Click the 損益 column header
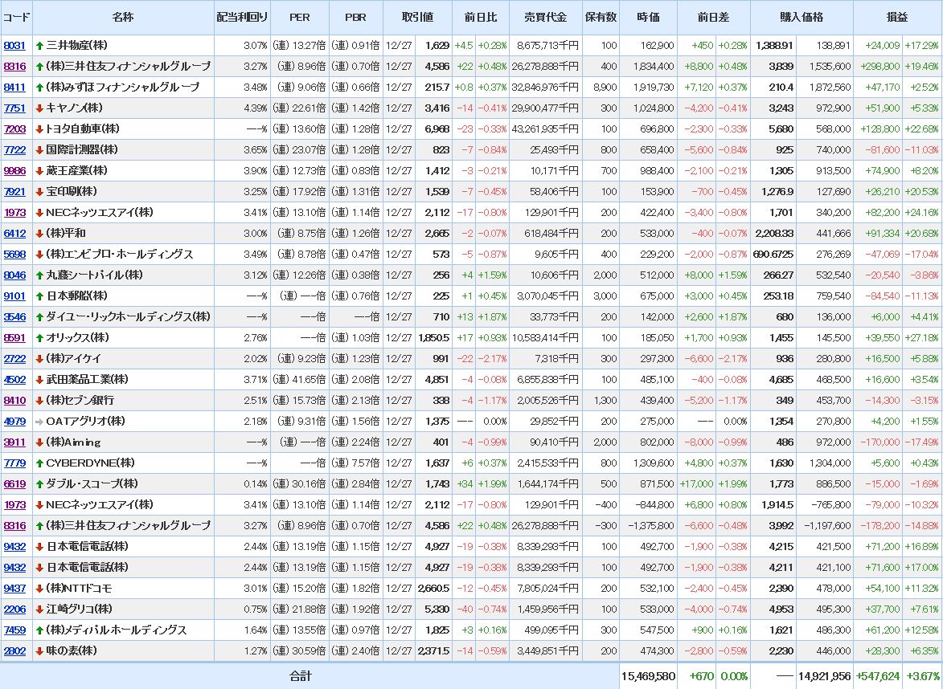The image size is (943, 689). (x=897, y=17)
